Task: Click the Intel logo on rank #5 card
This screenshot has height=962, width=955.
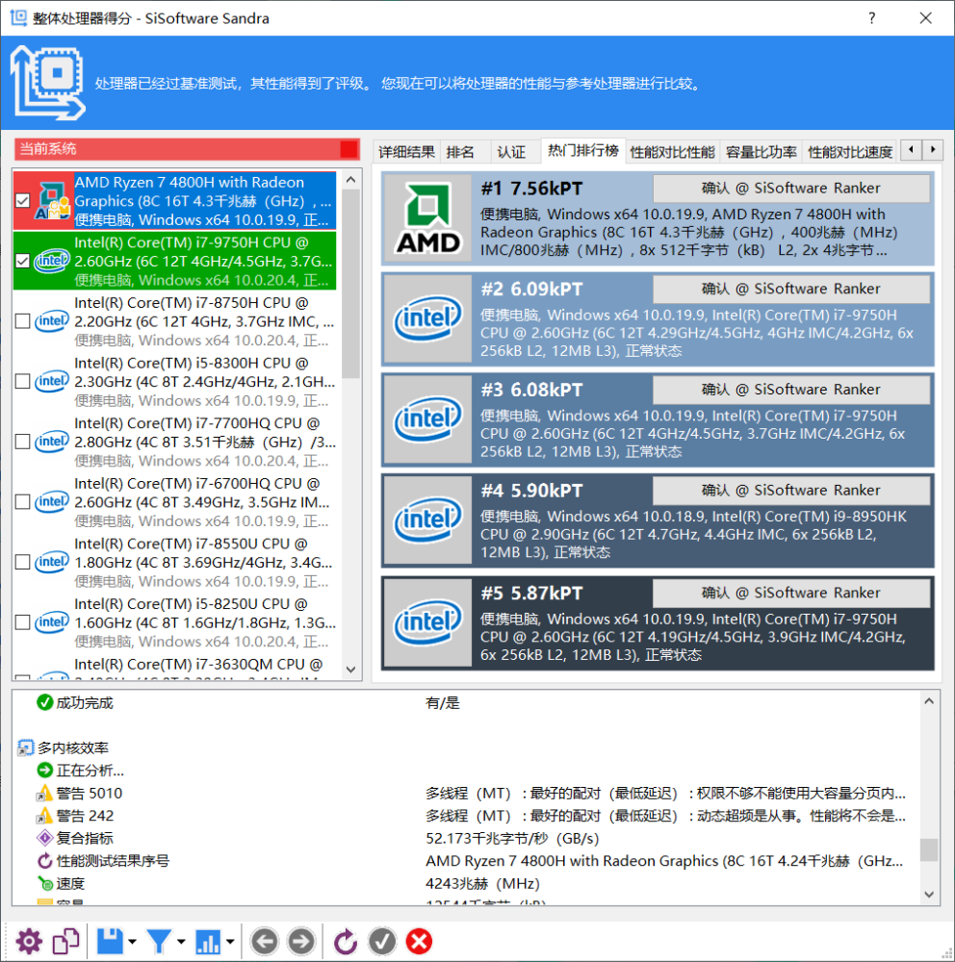Action: point(427,622)
